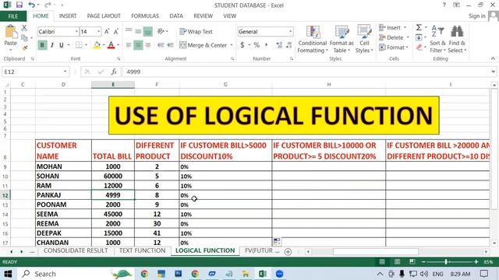Open Sort & Filter dropdown
The image size is (499, 280).
(437, 39)
